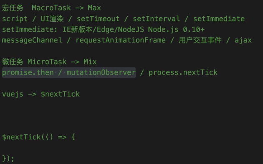This screenshot has height=164, width=263.
Task: Click the messageChannel text
Action: point(32,40)
